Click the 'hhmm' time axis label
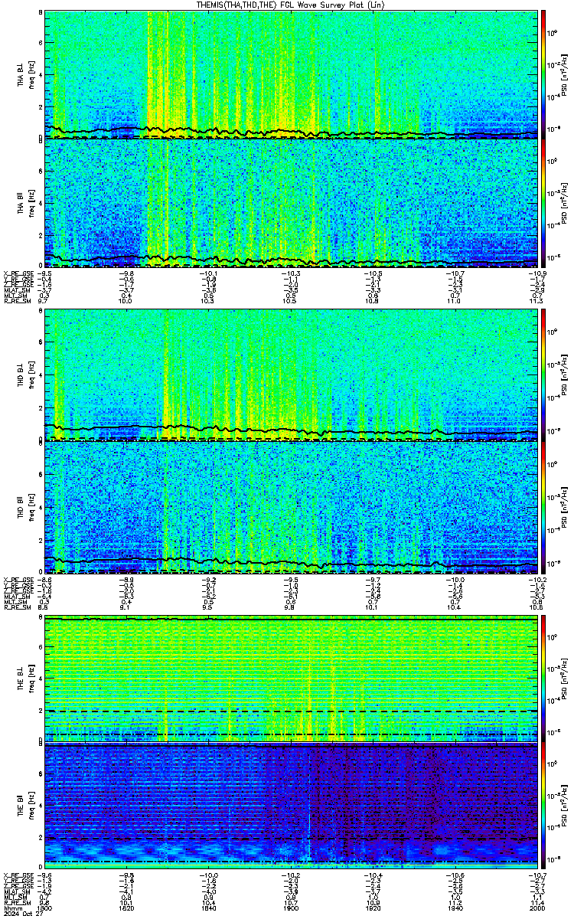 point(11,907)
